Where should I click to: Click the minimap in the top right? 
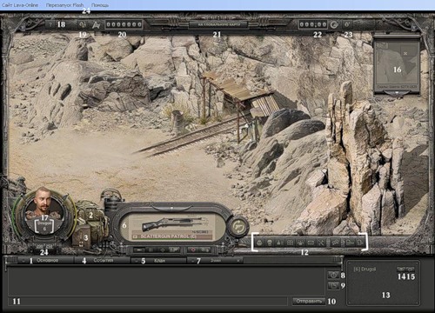click(x=397, y=64)
